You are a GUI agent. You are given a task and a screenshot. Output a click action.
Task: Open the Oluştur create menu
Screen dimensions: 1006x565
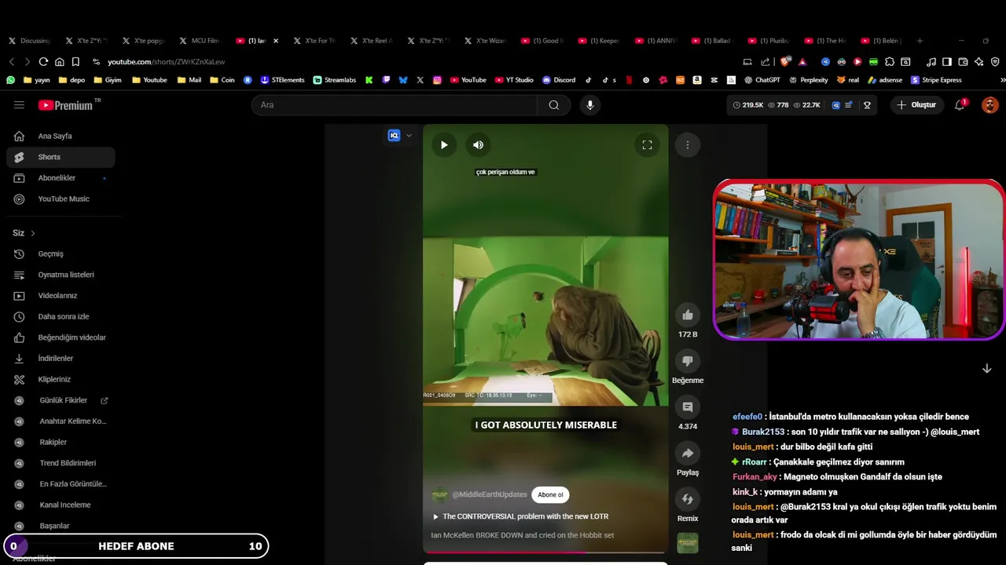(x=917, y=105)
